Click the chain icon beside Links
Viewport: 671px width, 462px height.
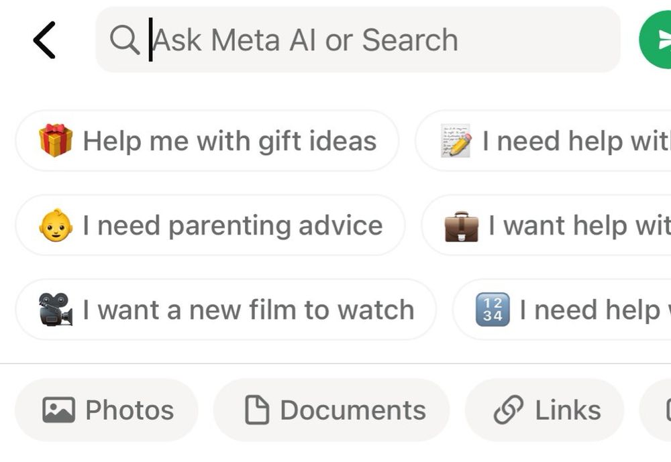(509, 410)
